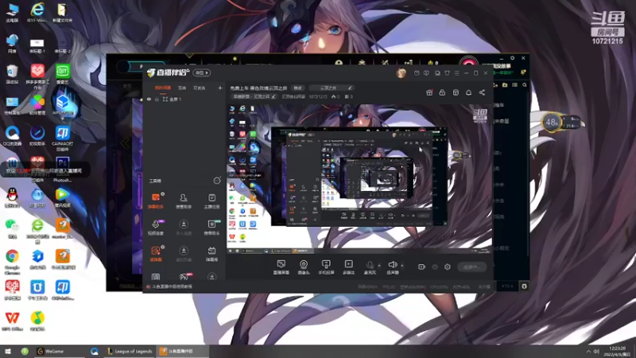Toggle visibility eye of the Fullscreen 1 source
Image resolution: width=636 pixels, height=358 pixels.
click(x=149, y=99)
